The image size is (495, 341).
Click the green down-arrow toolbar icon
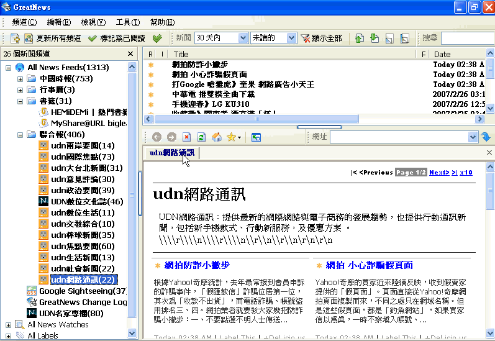pos(375,39)
